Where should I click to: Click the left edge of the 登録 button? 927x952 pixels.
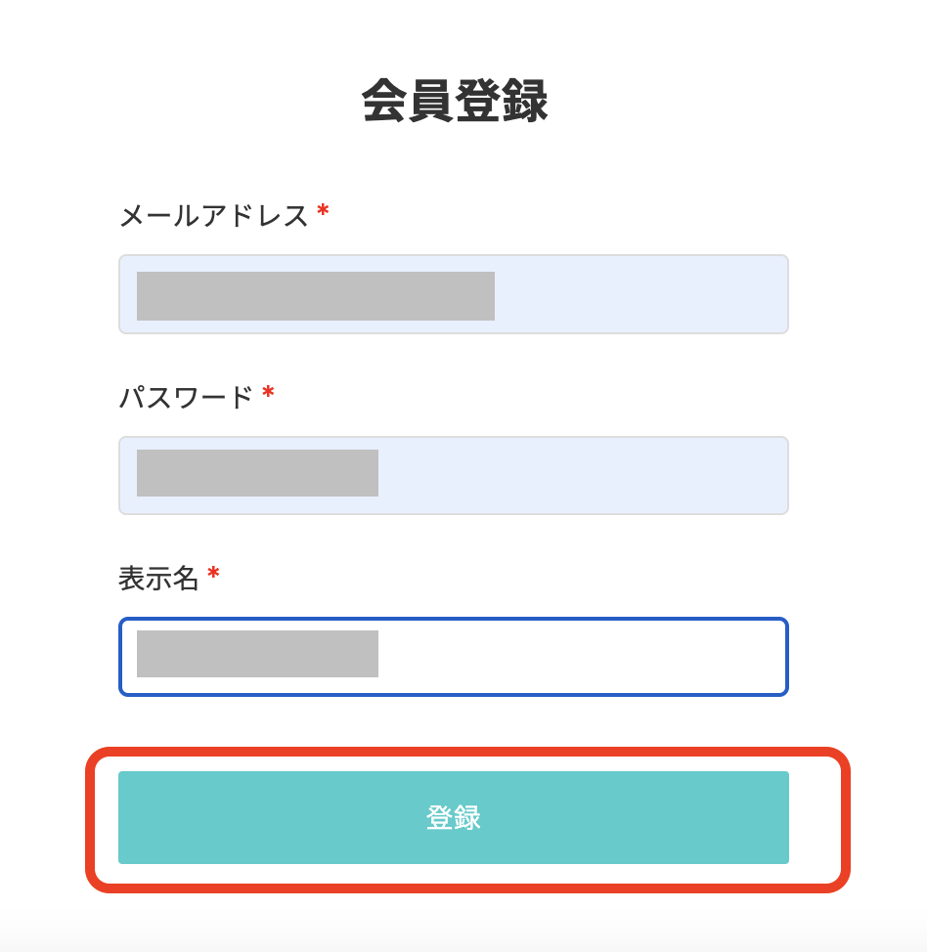(125, 817)
